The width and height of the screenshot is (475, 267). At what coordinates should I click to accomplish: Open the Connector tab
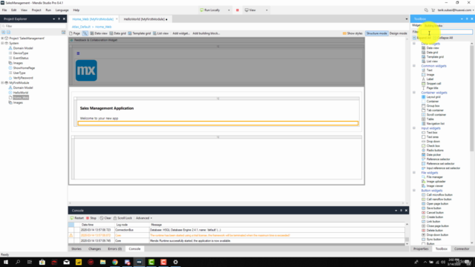point(462,249)
